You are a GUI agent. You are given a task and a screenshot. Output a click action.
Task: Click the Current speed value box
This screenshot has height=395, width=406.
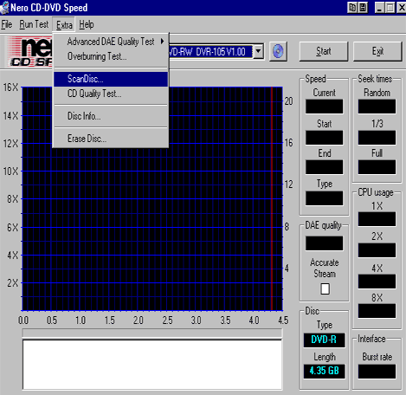tap(325, 107)
